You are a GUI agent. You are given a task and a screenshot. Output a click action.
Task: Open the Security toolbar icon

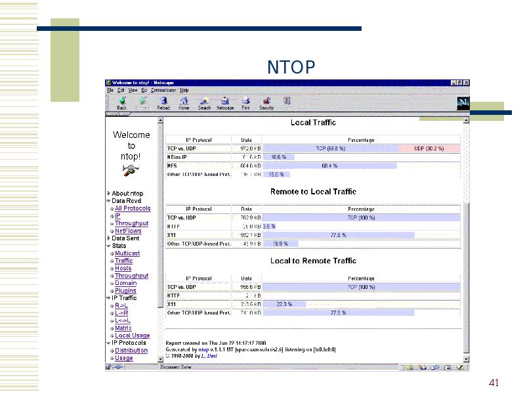pyautogui.click(x=266, y=102)
